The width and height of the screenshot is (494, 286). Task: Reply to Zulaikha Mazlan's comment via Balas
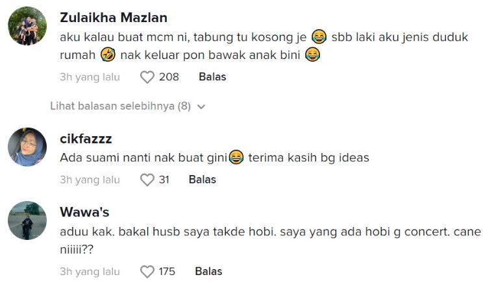(212, 77)
